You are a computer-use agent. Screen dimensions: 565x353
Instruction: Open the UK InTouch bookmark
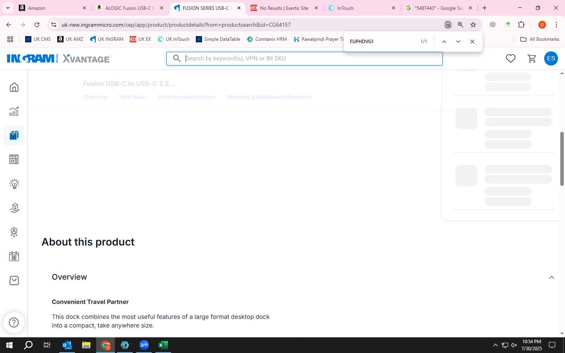pos(173,39)
